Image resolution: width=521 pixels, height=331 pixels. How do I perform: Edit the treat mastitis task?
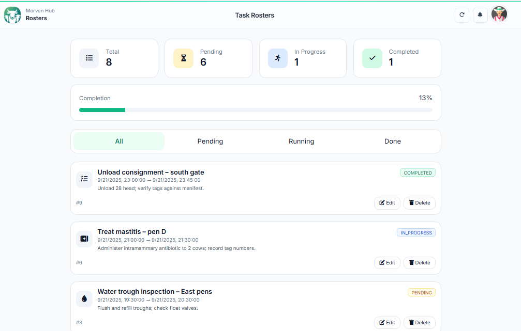[x=387, y=262]
